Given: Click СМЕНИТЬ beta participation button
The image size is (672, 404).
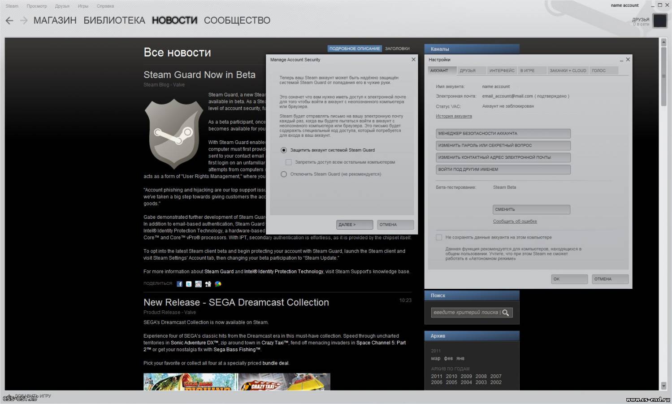Looking at the screenshot, I should (x=531, y=209).
